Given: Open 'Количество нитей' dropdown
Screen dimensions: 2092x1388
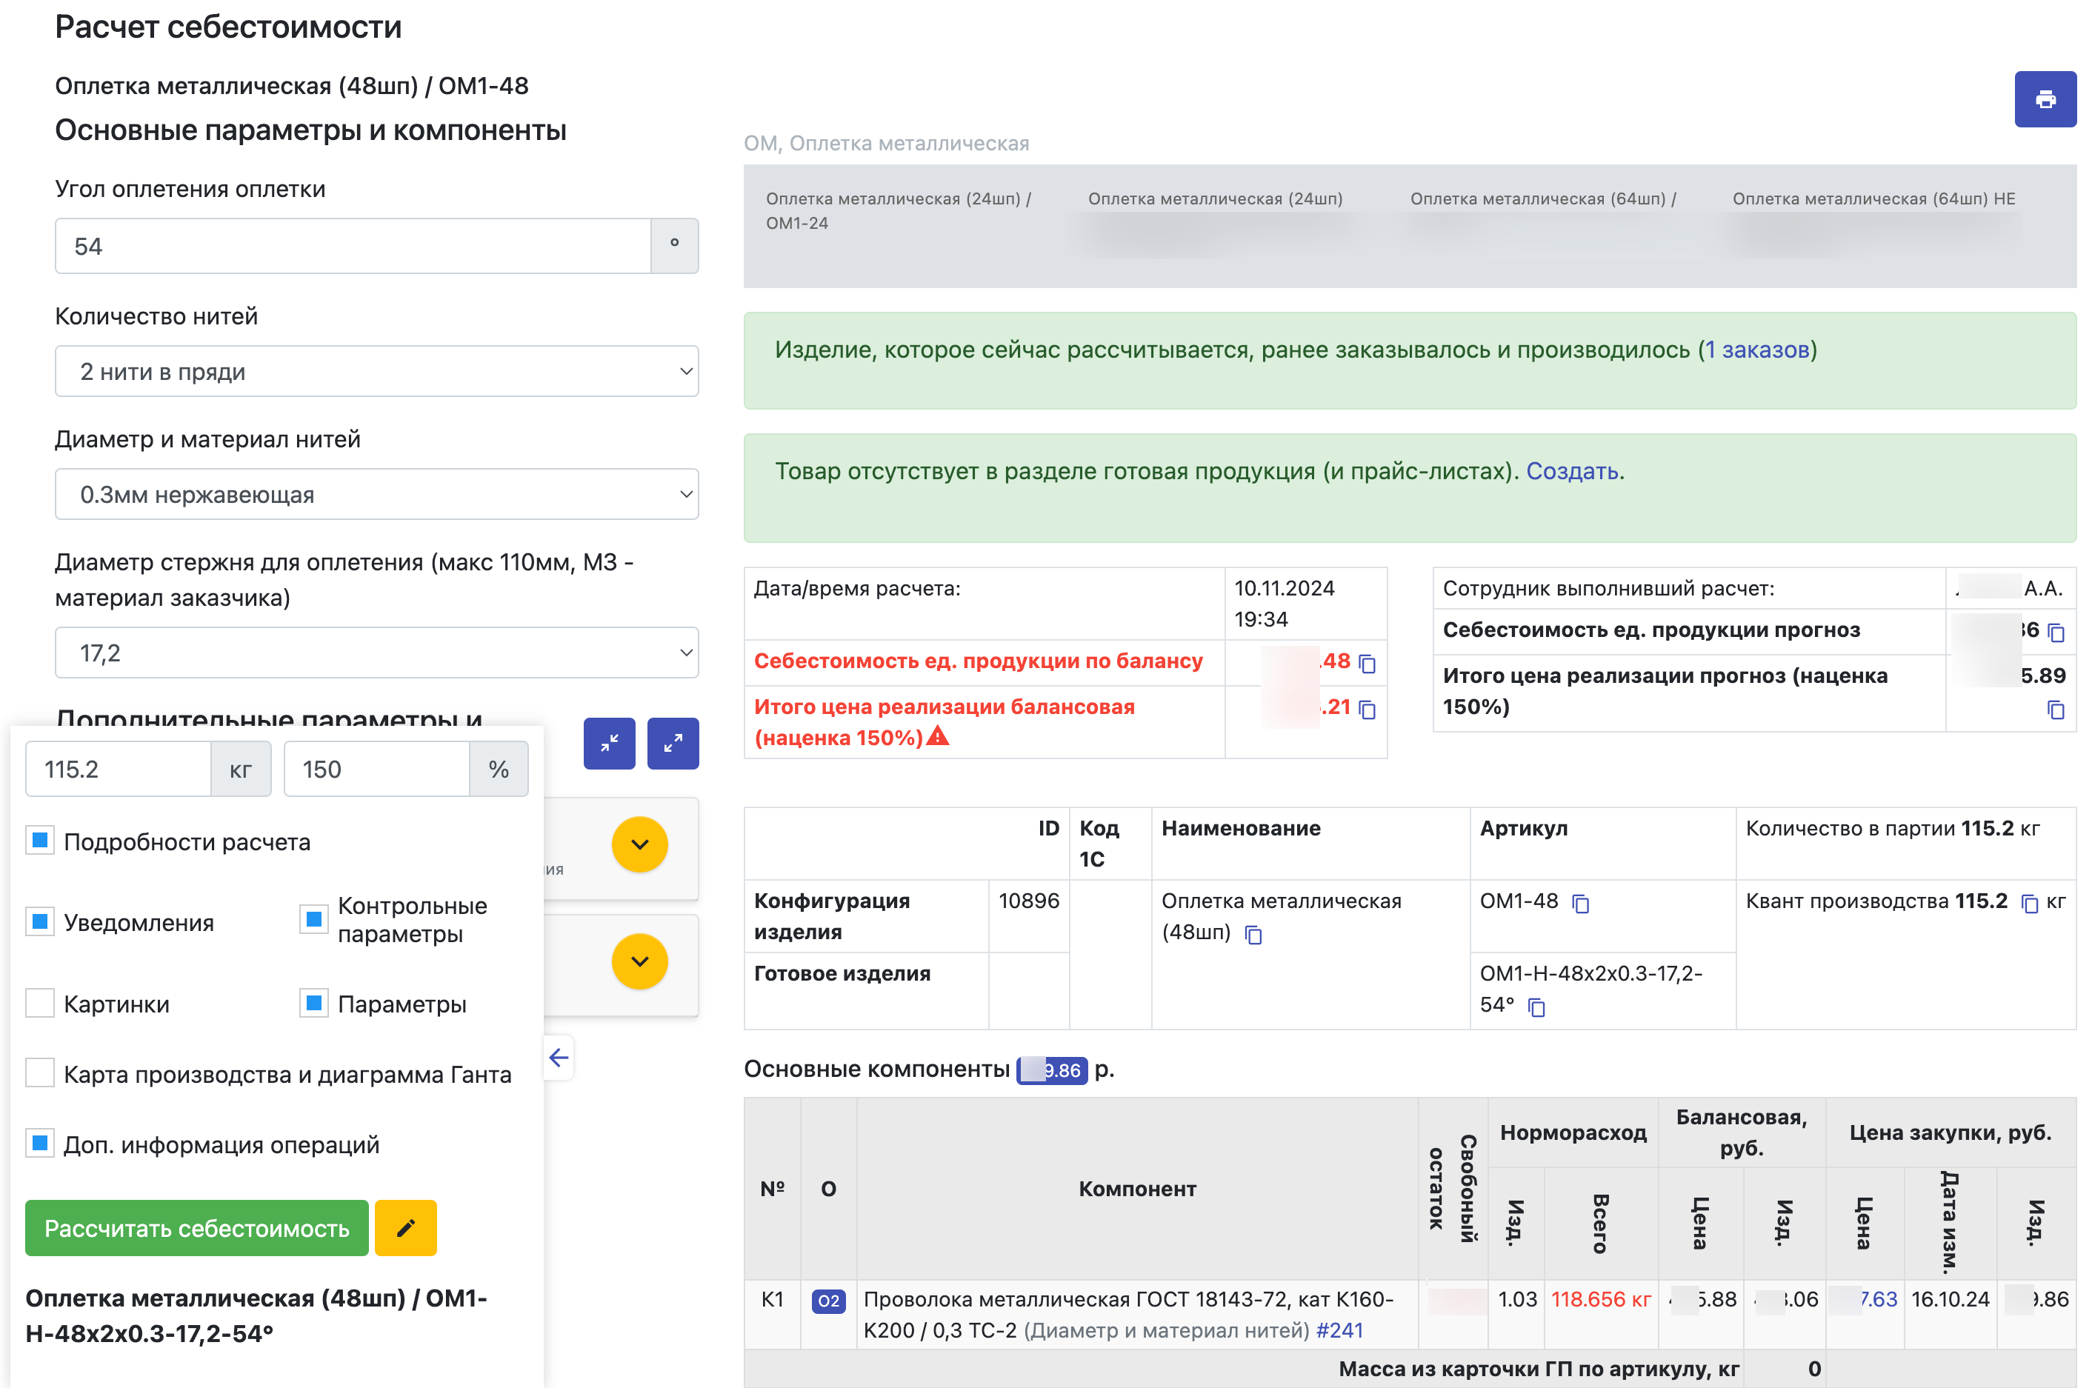Looking at the screenshot, I should [x=376, y=372].
